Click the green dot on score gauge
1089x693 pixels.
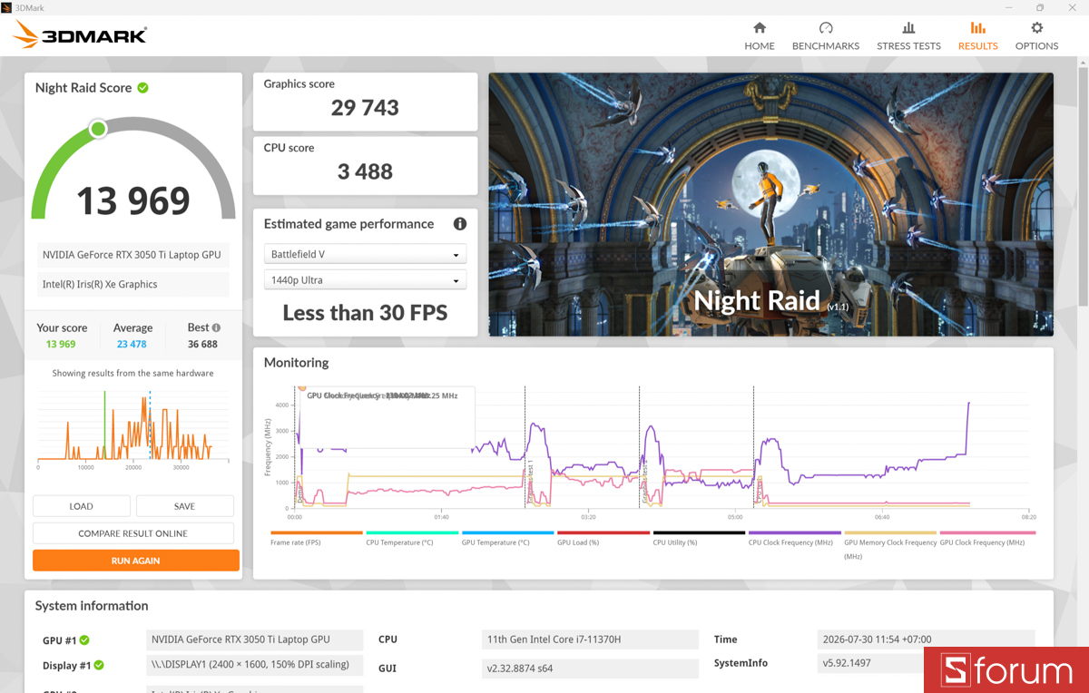[98, 130]
